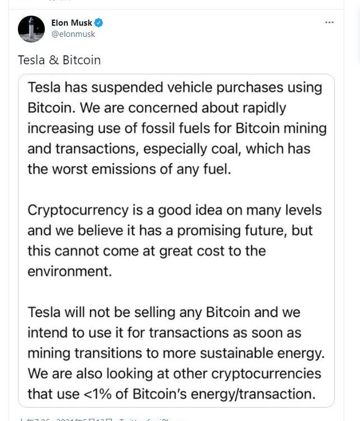Open the attached statement image

click(x=176, y=240)
